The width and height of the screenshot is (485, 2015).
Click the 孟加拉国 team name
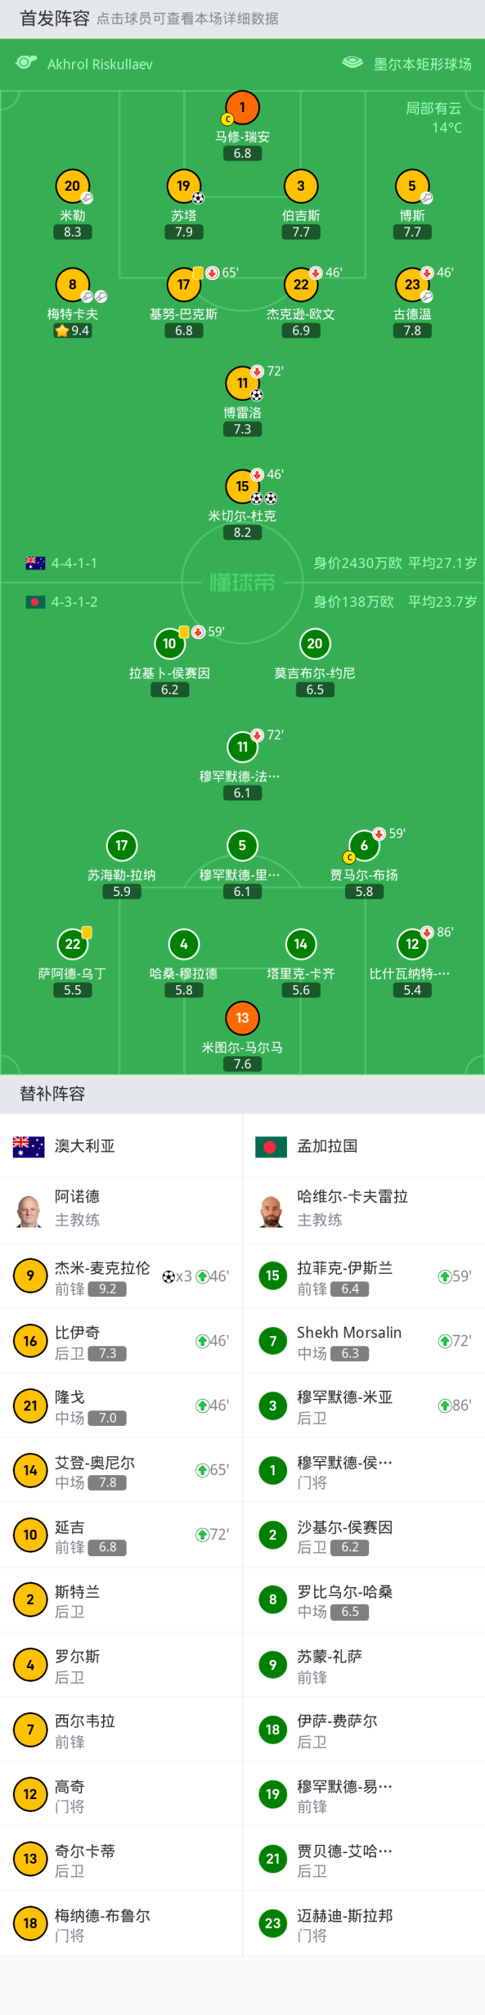(327, 1146)
